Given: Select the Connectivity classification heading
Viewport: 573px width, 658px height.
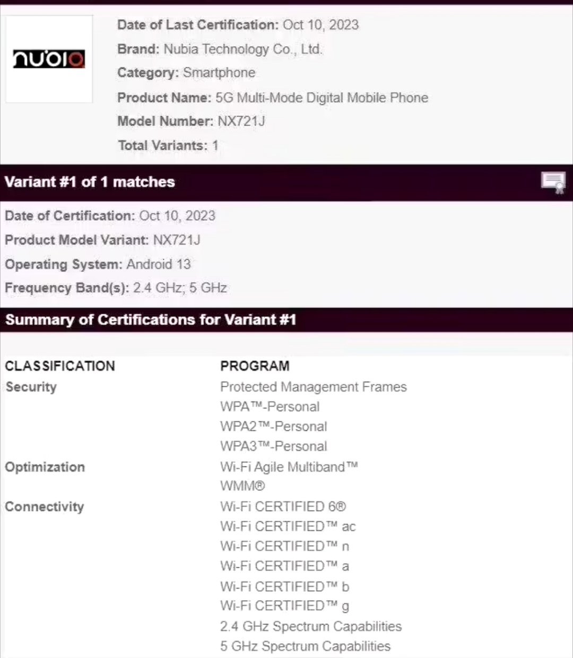Looking at the screenshot, I should coord(45,506).
